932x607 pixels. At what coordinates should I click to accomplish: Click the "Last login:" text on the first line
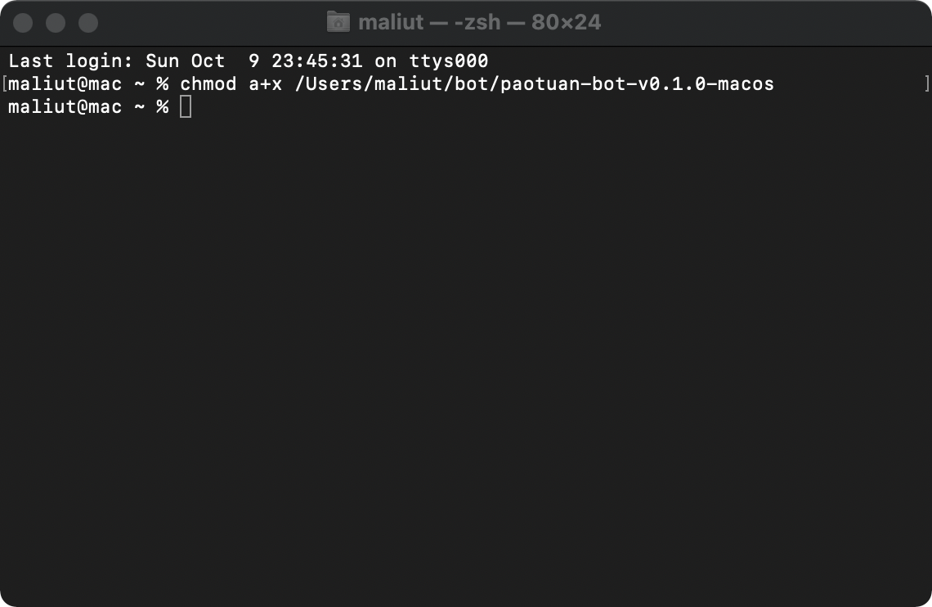pyautogui.click(x=71, y=61)
